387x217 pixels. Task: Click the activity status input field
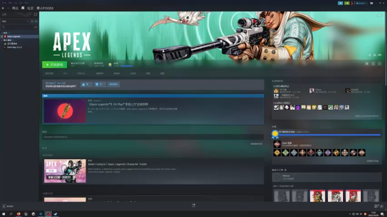coord(153,137)
